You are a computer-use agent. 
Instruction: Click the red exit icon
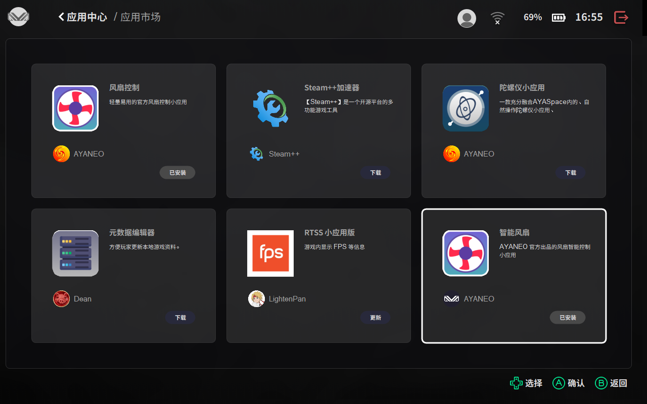pos(621,17)
